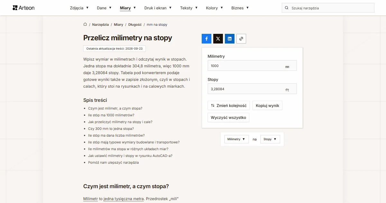Screen dimensions: 386x203
Task: Open the Stopy target unit dropdown
Action: 270,139
